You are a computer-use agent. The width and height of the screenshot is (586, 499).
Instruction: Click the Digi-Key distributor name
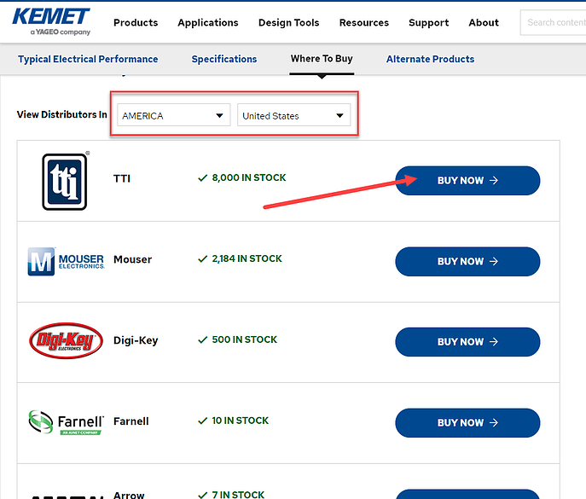click(136, 340)
